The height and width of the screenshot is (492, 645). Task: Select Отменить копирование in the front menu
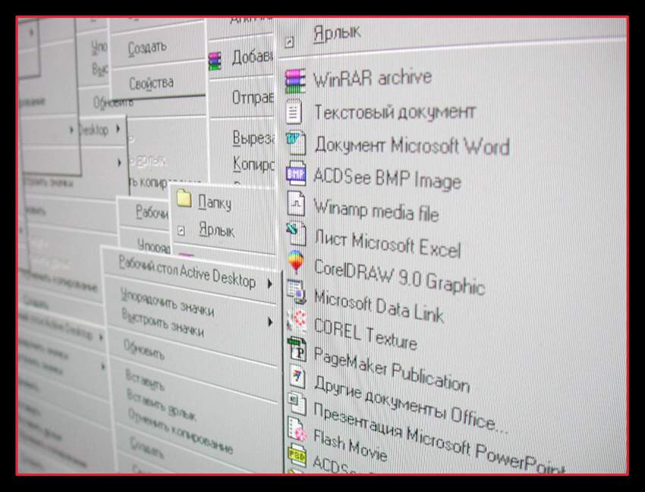tap(181, 431)
